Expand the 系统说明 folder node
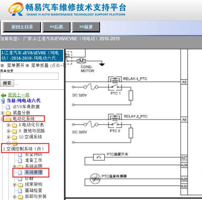Screen dimensions: 202x200 (x=14, y=166)
